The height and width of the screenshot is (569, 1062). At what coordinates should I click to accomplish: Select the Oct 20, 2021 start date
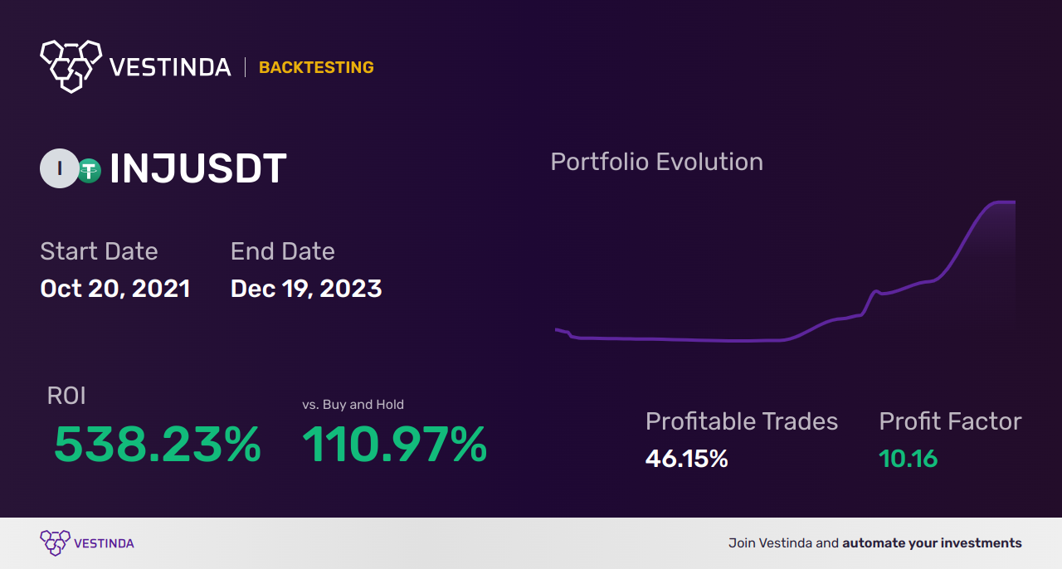(115, 289)
